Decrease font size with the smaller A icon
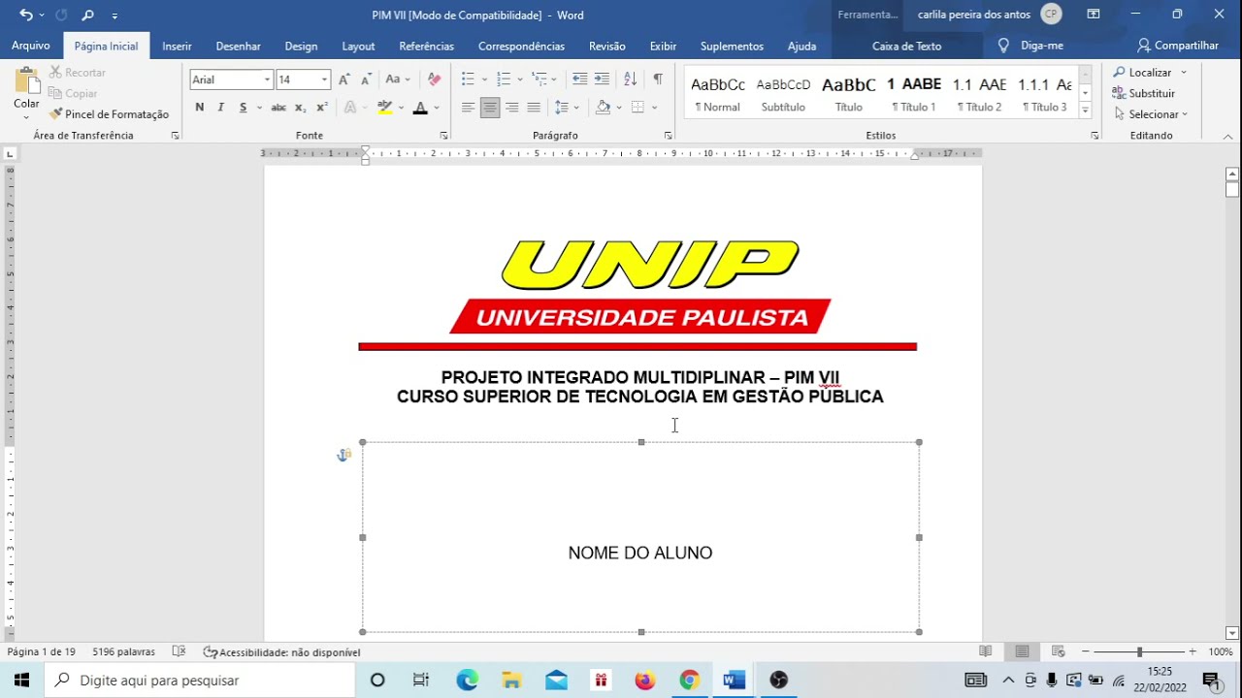Screen dimensions: 1242x698 366,79
